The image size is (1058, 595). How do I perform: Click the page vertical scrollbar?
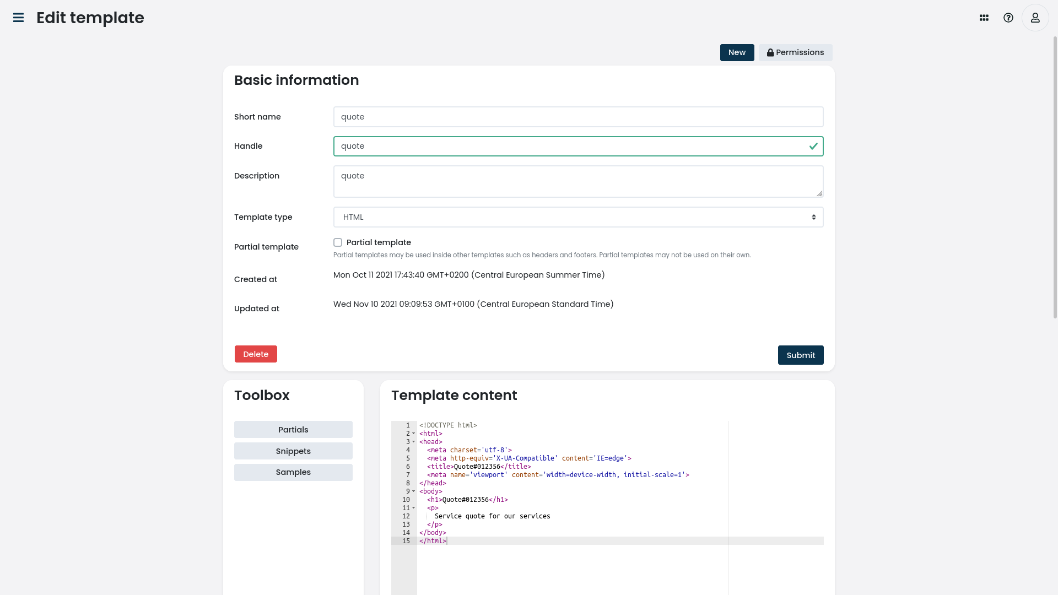coord(1055,176)
